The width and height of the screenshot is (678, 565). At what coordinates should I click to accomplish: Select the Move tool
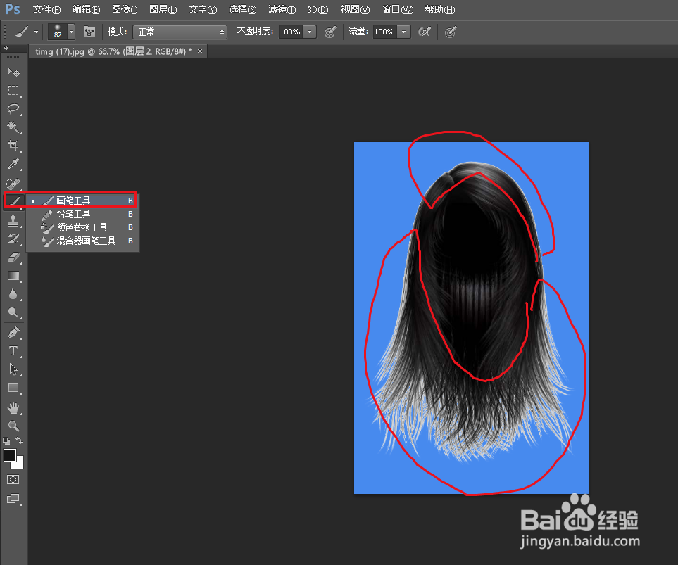tap(13, 72)
